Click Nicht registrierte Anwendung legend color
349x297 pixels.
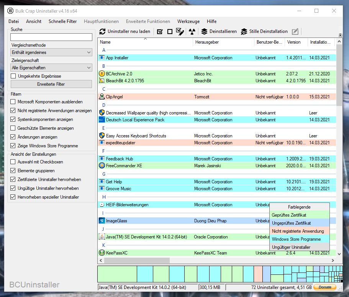click(x=299, y=231)
